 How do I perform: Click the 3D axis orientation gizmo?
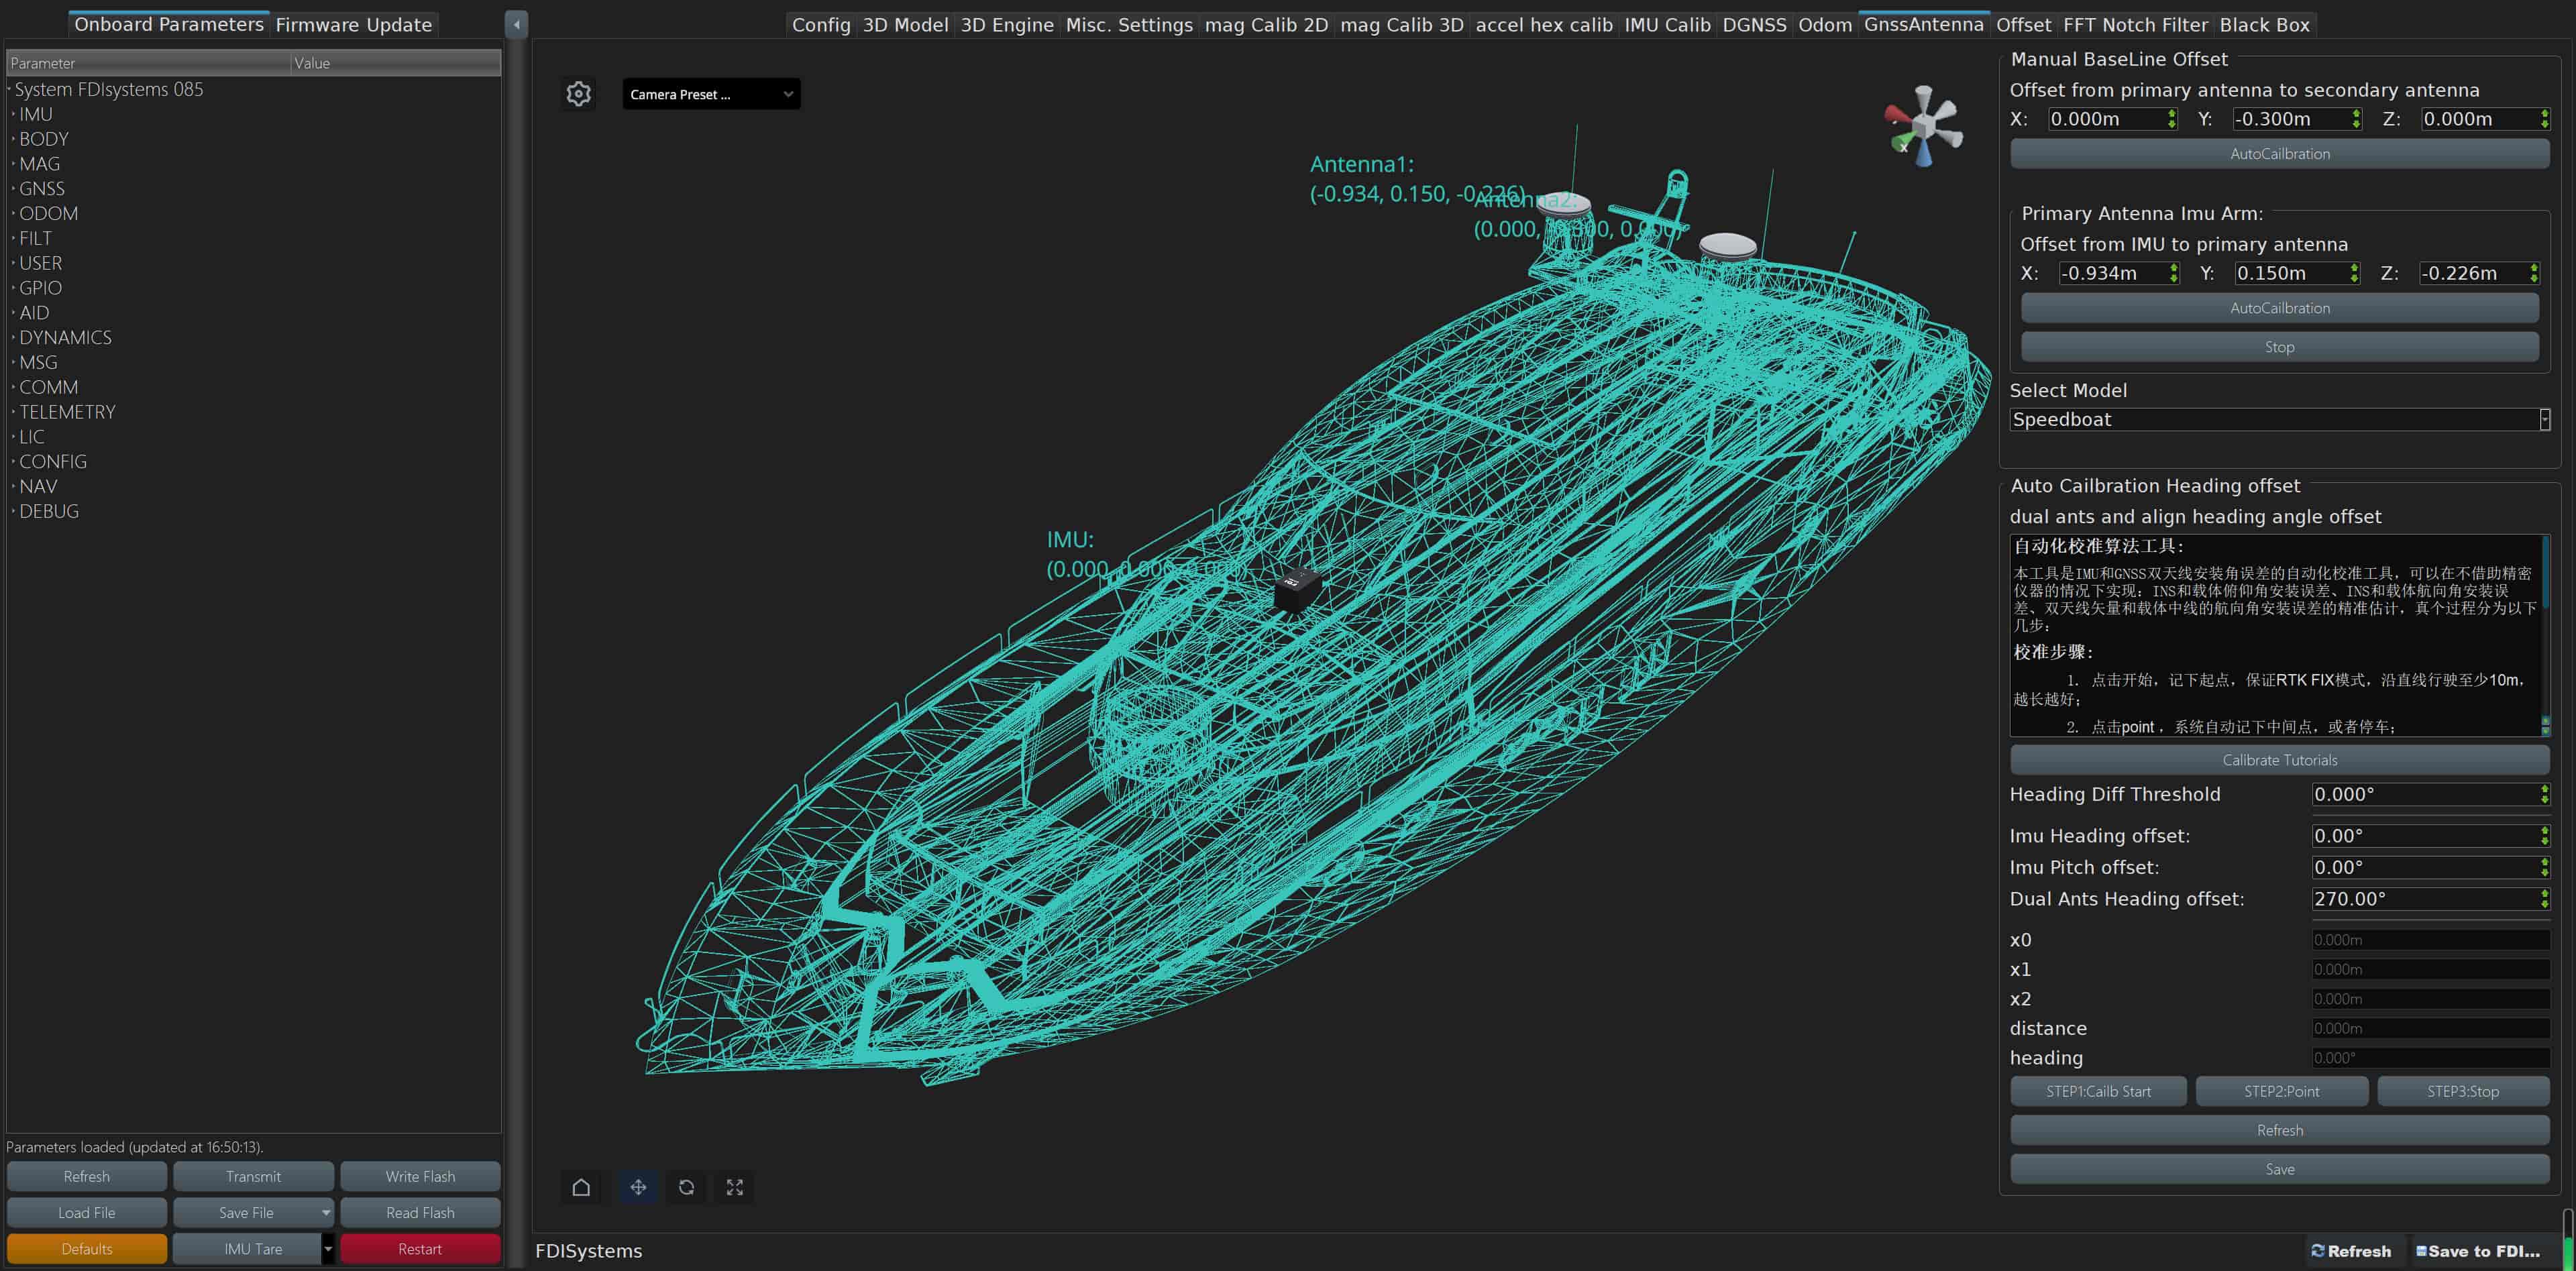(x=1923, y=127)
